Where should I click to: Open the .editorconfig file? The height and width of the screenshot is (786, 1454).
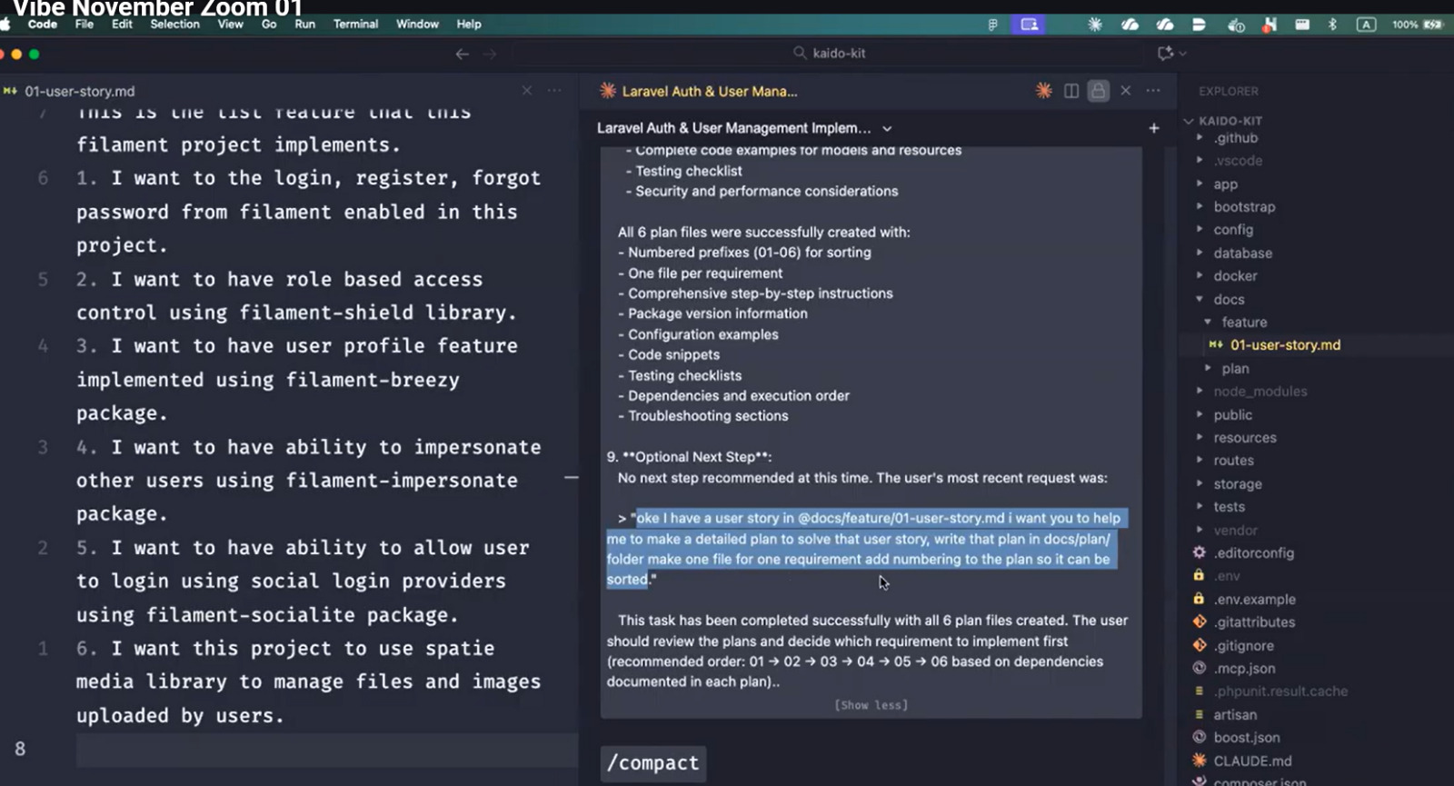(x=1253, y=553)
